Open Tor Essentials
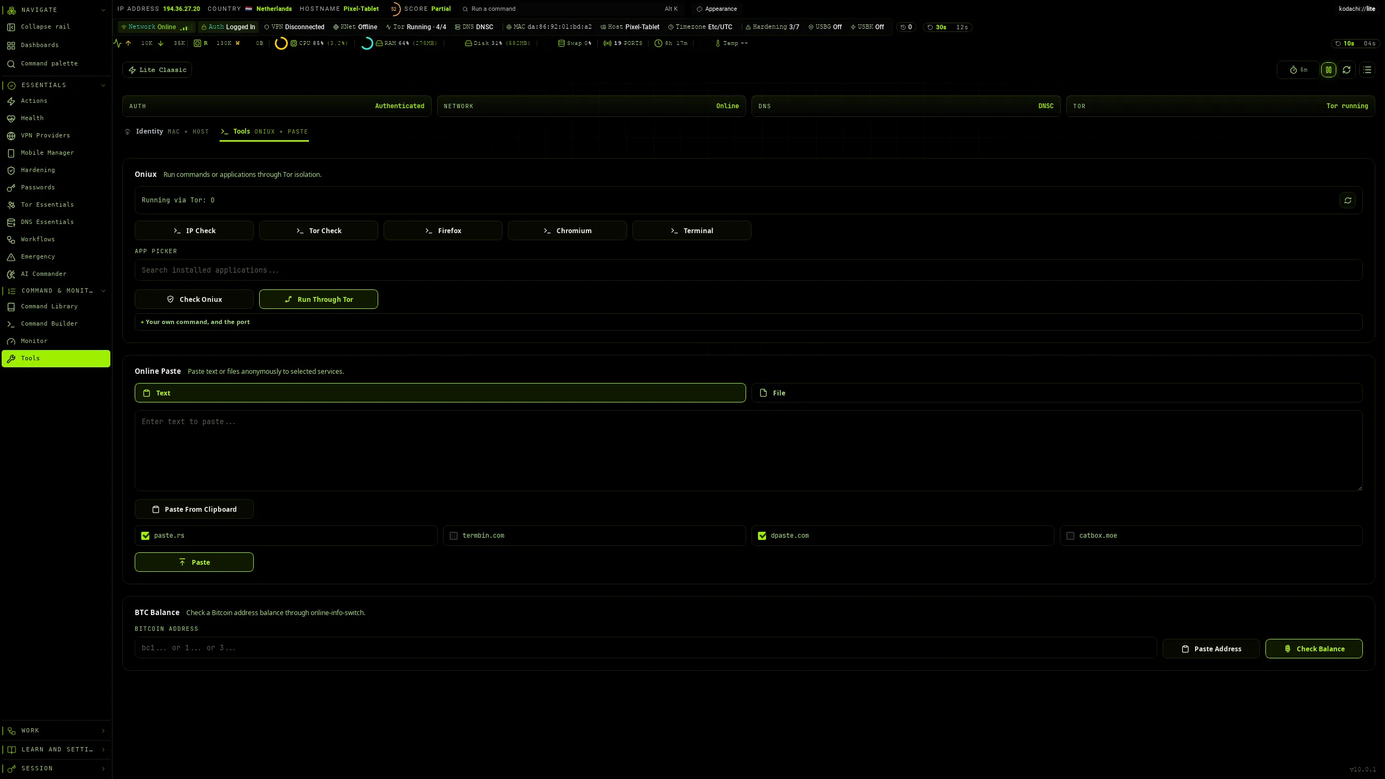This screenshot has height=779, width=1385. point(56,204)
